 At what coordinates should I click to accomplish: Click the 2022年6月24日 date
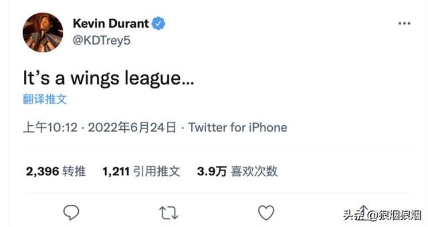click(x=132, y=127)
